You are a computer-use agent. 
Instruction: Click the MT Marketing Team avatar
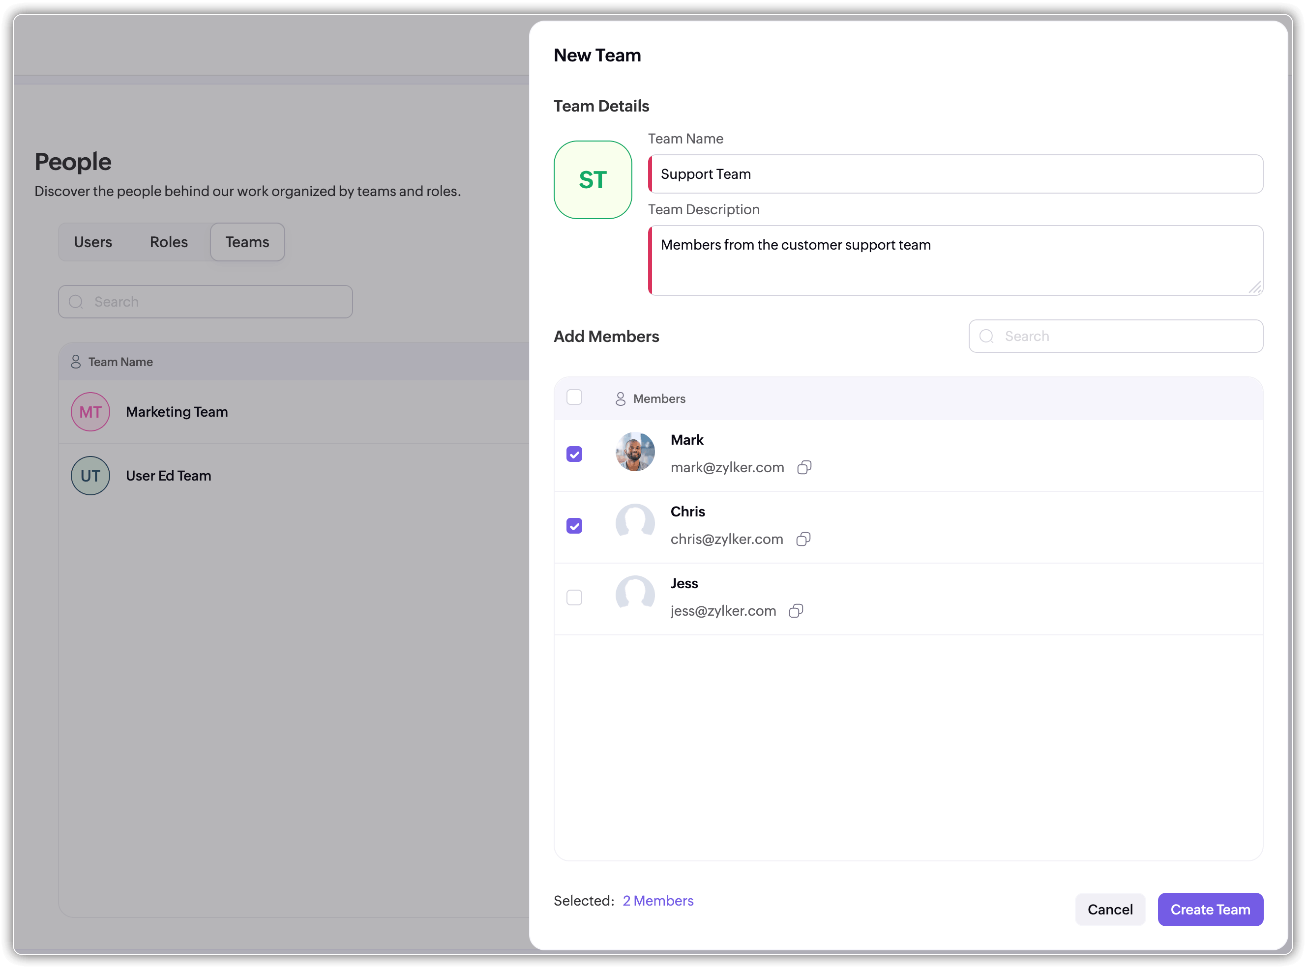click(x=90, y=412)
